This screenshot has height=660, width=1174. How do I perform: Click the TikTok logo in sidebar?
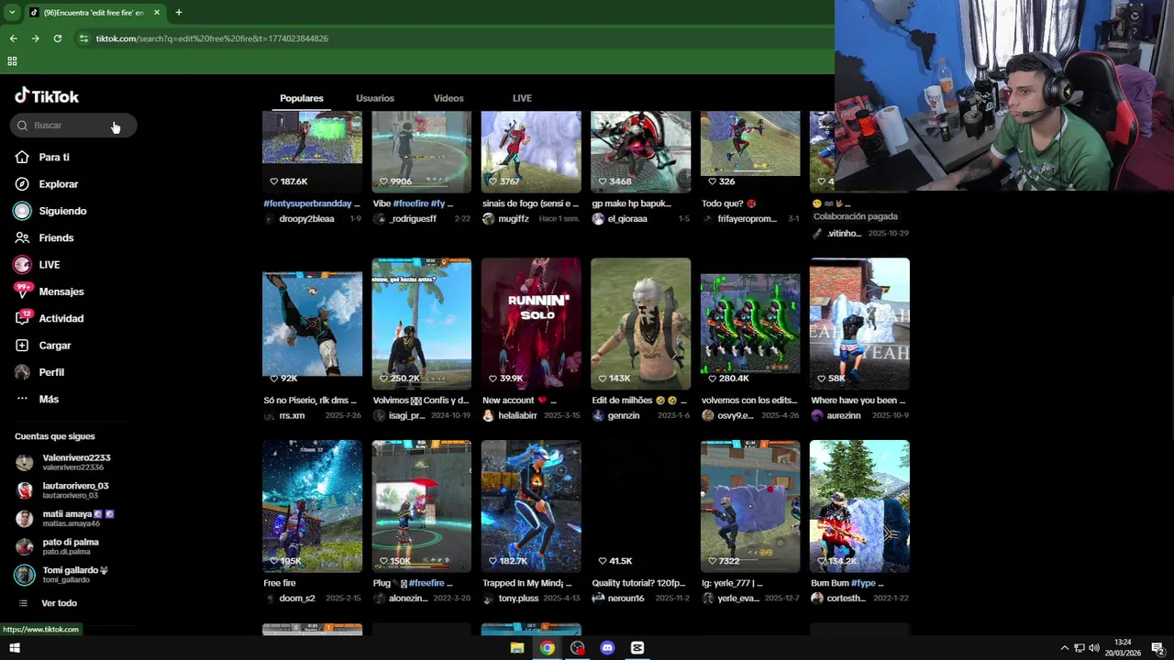point(47,96)
